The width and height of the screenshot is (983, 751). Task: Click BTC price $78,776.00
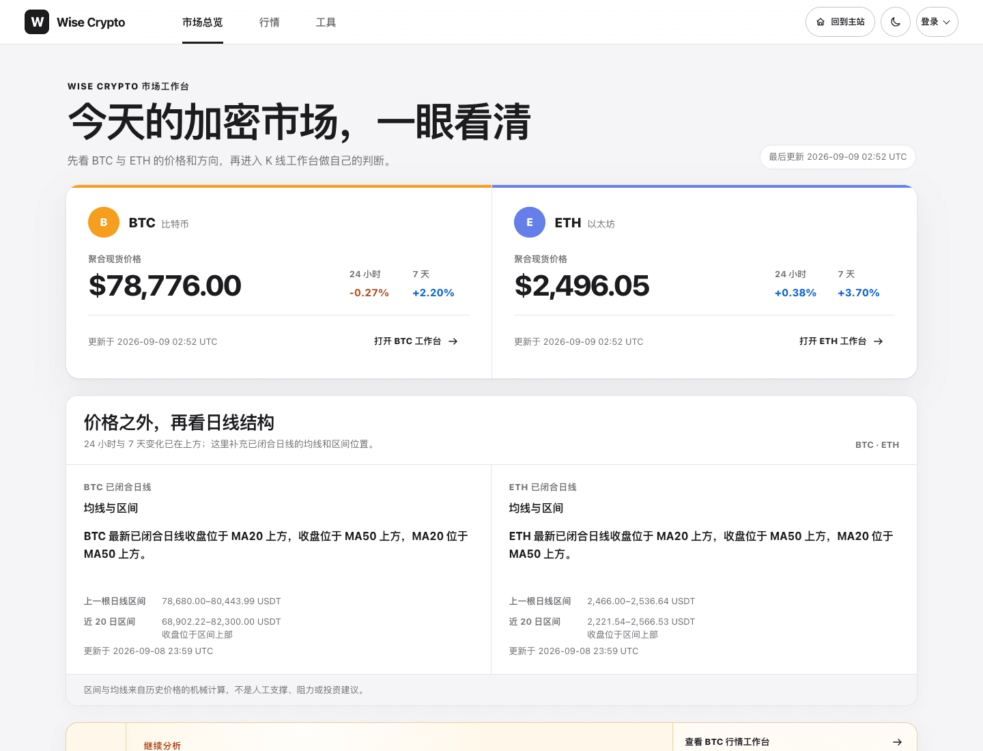pos(165,285)
